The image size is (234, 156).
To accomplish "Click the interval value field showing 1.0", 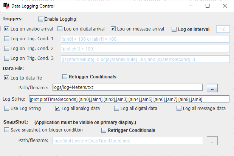I will pos(223,29).
